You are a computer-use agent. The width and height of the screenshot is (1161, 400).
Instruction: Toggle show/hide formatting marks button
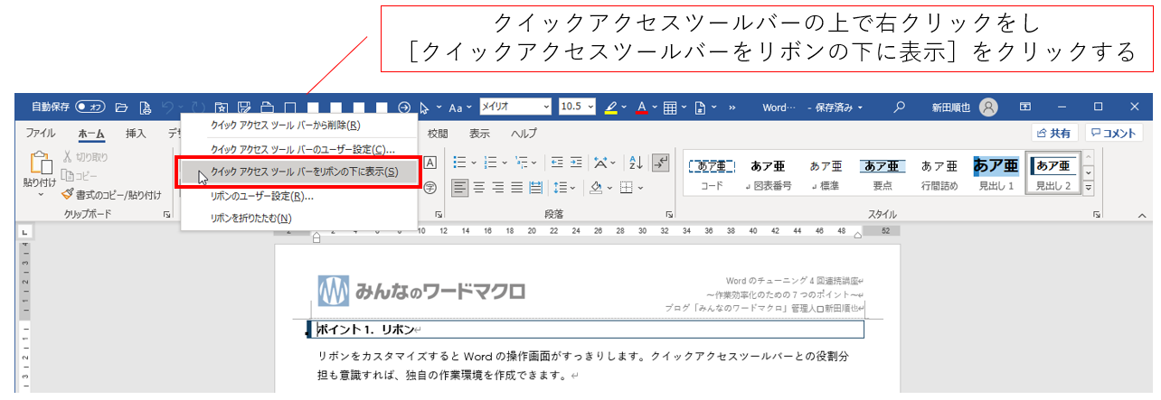[x=661, y=163]
